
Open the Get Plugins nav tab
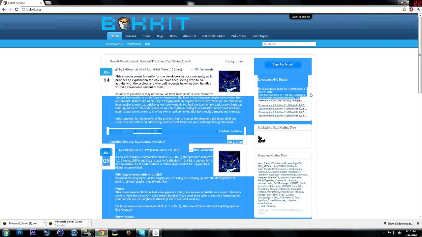(x=260, y=36)
